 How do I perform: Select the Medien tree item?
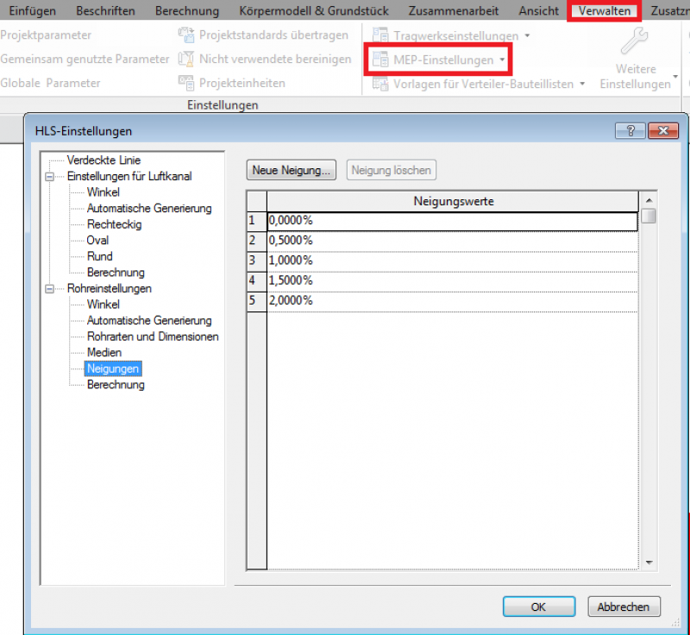[x=103, y=353]
